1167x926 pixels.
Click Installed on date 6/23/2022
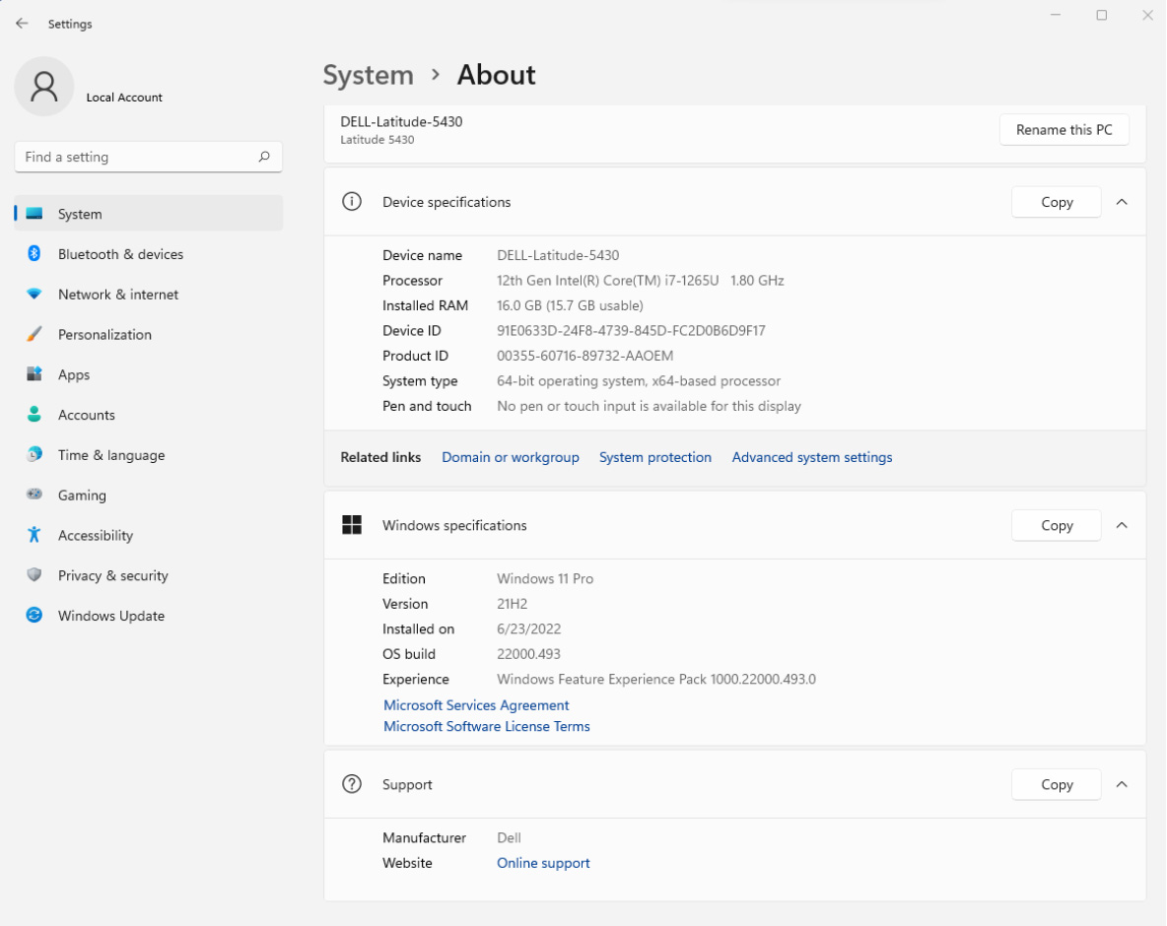click(x=528, y=629)
